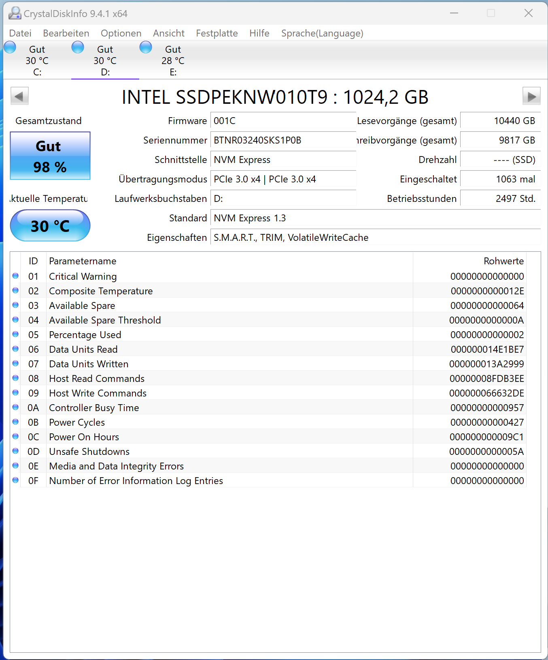This screenshot has width=548, height=660.
Task: Open the Bearbeiten menu
Action: tap(66, 33)
